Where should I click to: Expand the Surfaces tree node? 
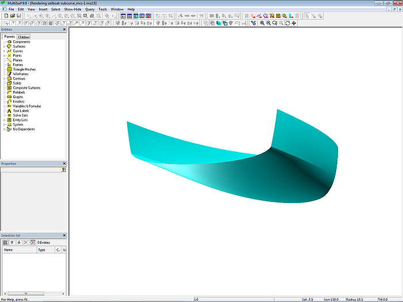[4, 47]
